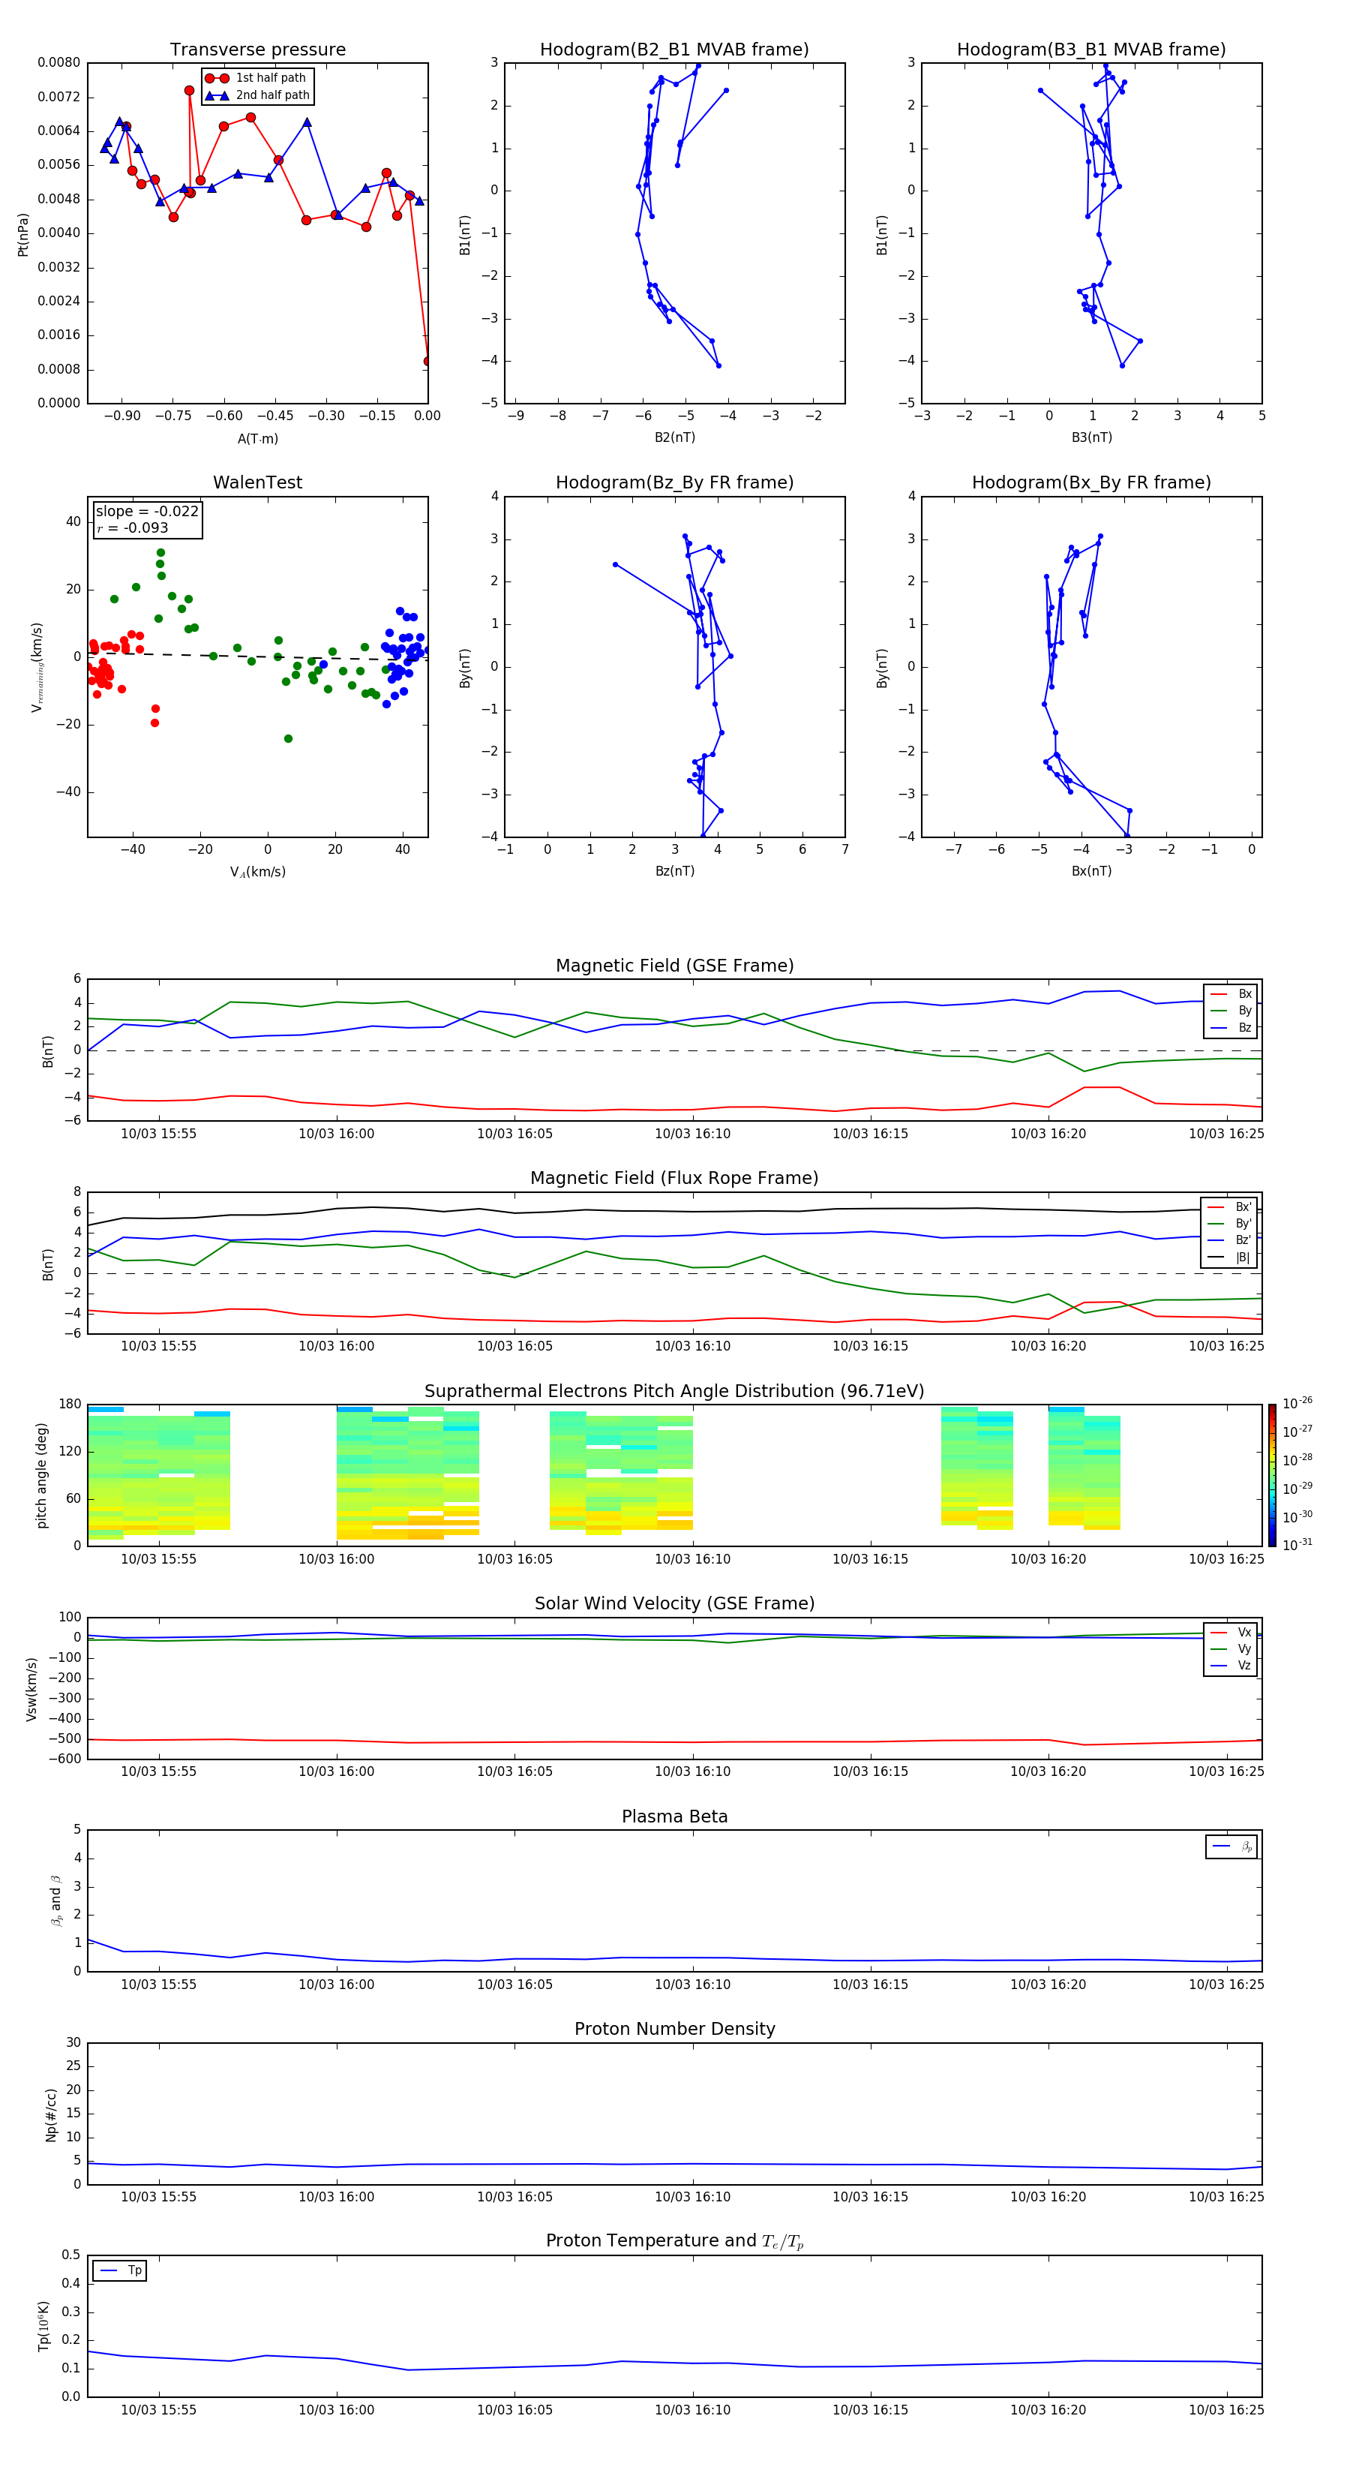1350x2476 pixels.
Task: Click "By'" in the Flux Rope legend
Action: click(x=1243, y=1224)
